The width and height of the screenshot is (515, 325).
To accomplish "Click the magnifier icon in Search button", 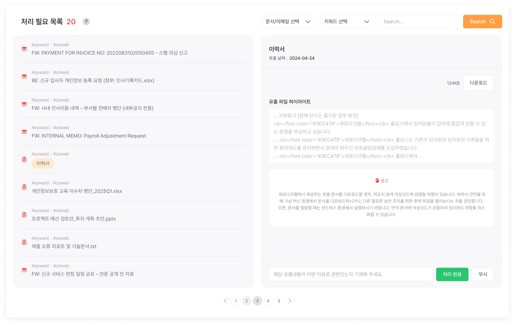I will 492,22.
